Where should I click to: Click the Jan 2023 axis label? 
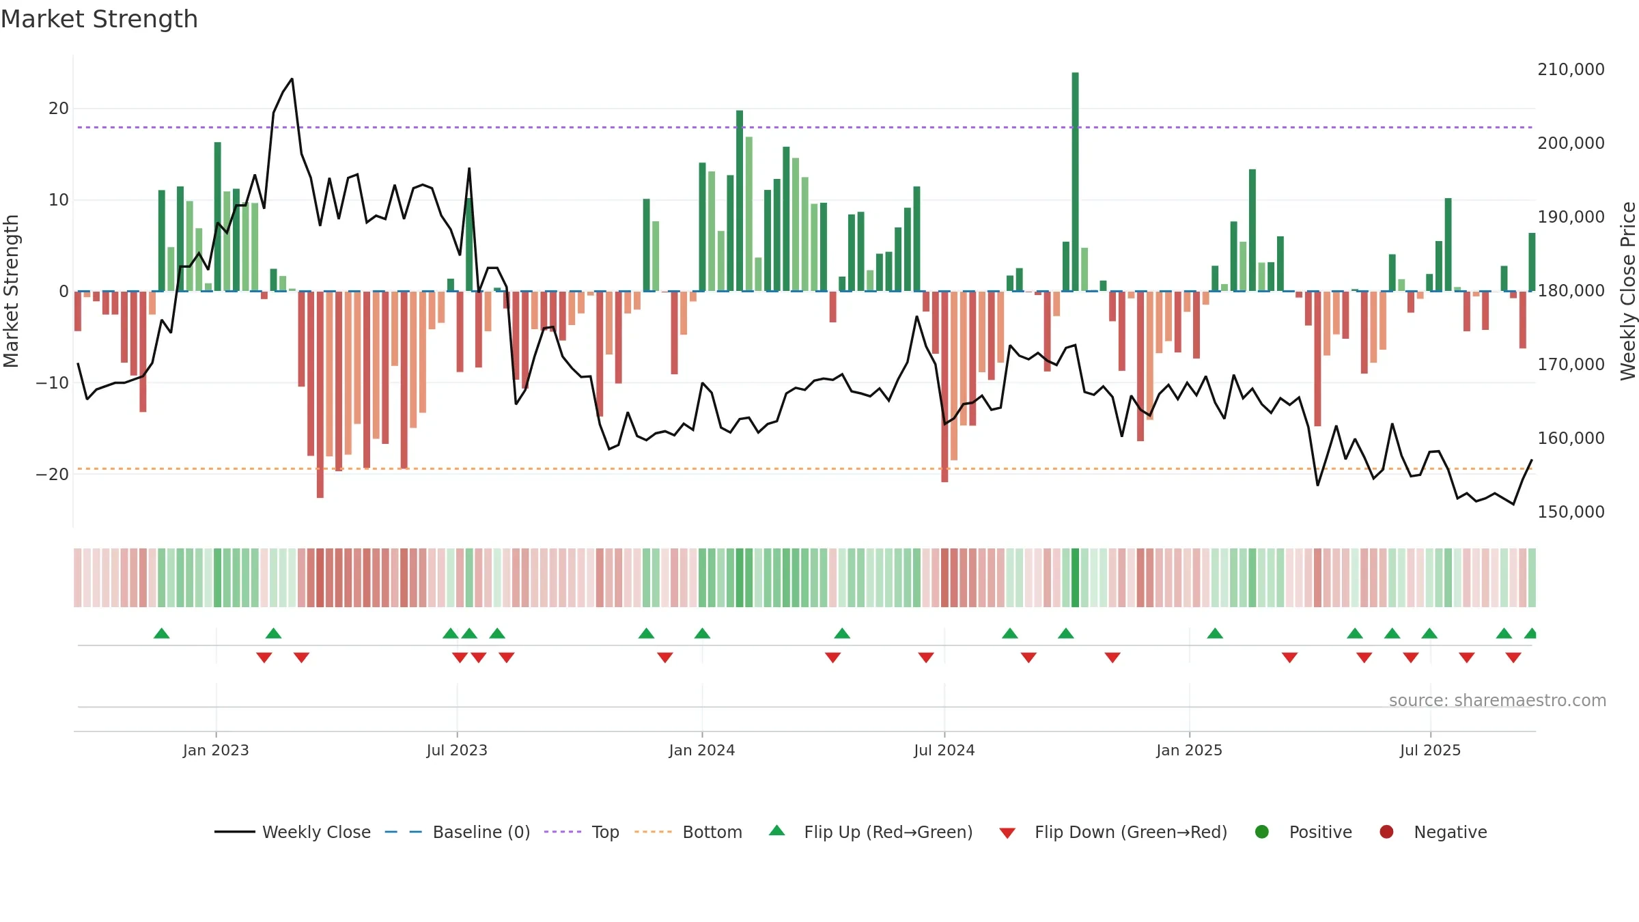(x=216, y=751)
